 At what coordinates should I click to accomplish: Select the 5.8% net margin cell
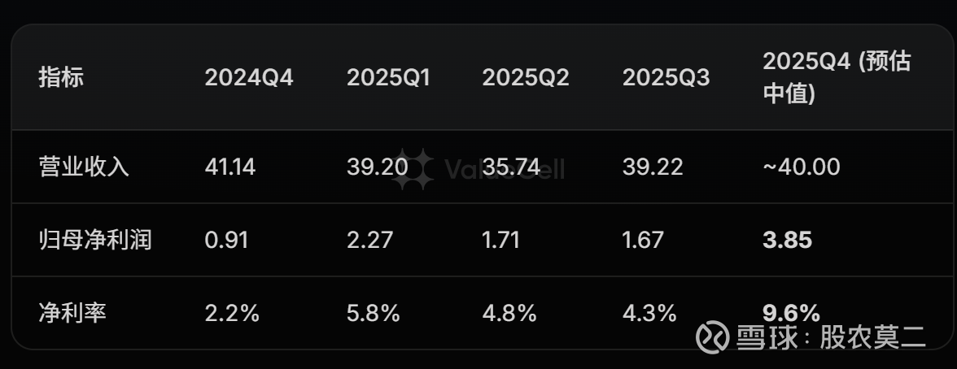tap(373, 314)
